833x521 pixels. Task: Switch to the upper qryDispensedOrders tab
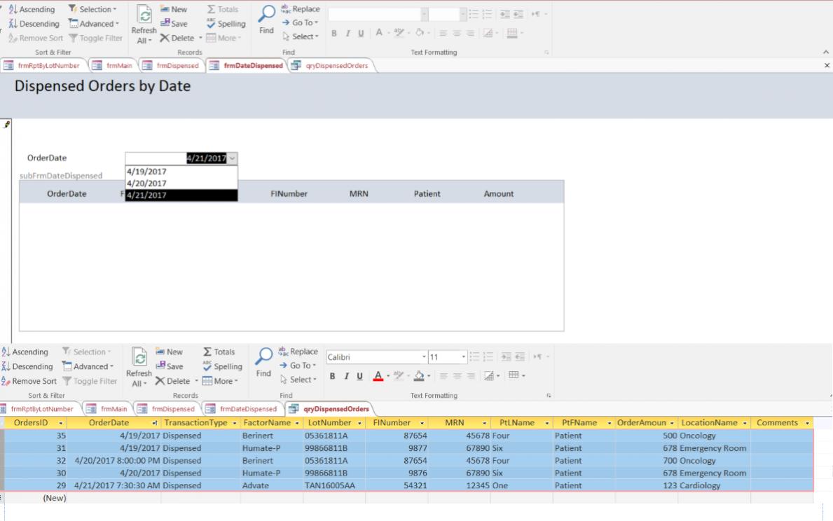point(331,65)
